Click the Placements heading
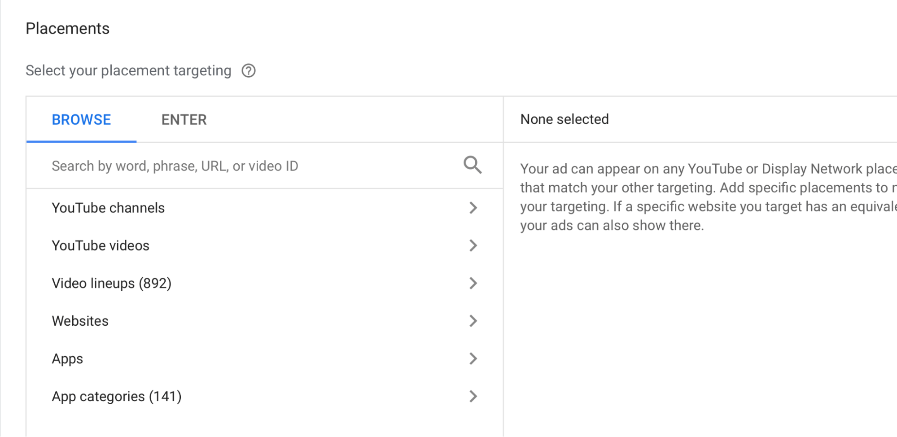The height and width of the screenshot is (437, 897). [68, 28]
